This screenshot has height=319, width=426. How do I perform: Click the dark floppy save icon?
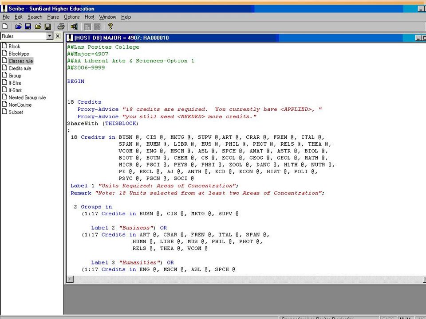point(48,26)
